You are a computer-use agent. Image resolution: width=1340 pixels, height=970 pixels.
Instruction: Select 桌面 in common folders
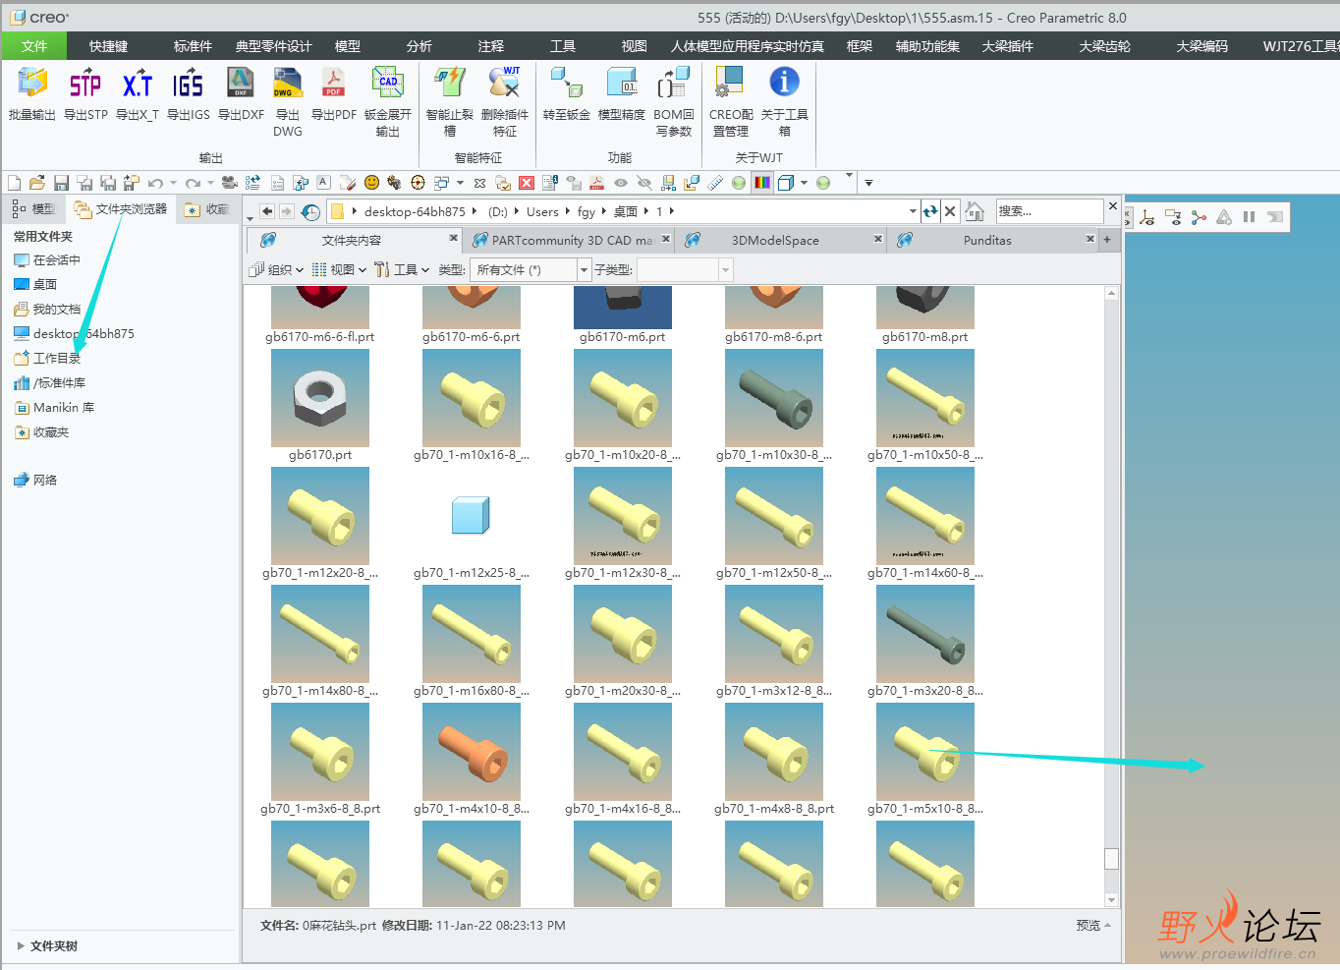[x=35, y=285]
